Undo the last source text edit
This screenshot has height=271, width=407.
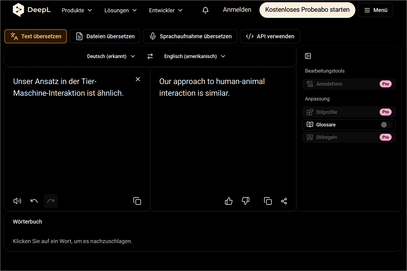coord(34,201)
